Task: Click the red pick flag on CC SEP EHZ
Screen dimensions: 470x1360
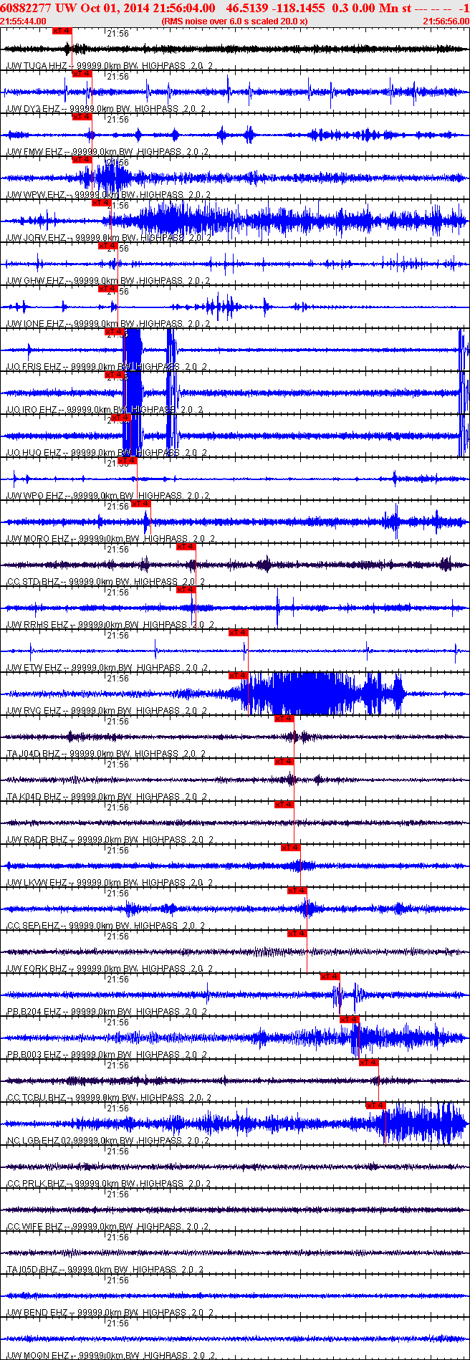Action: tap(297, 891)
